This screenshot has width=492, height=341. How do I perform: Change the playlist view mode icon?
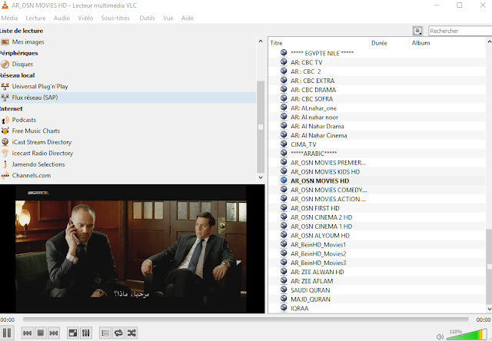417,31
